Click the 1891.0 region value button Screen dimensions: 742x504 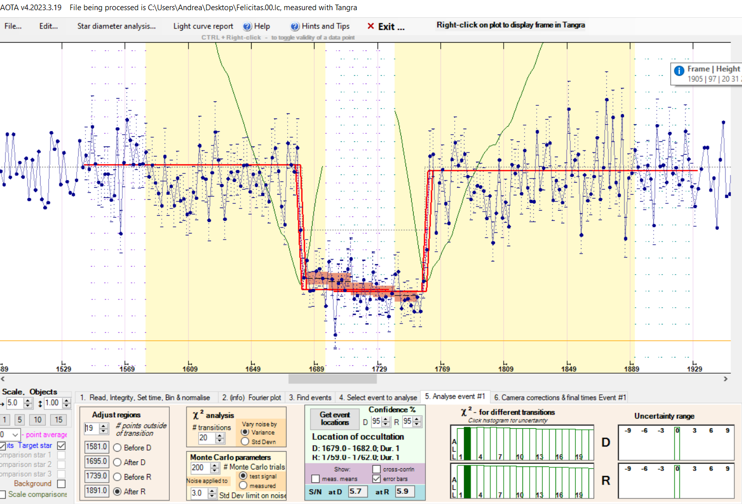tap(97, 491)
